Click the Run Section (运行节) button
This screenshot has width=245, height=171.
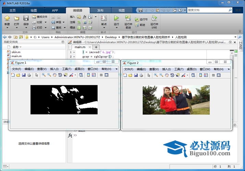point(142,19)
